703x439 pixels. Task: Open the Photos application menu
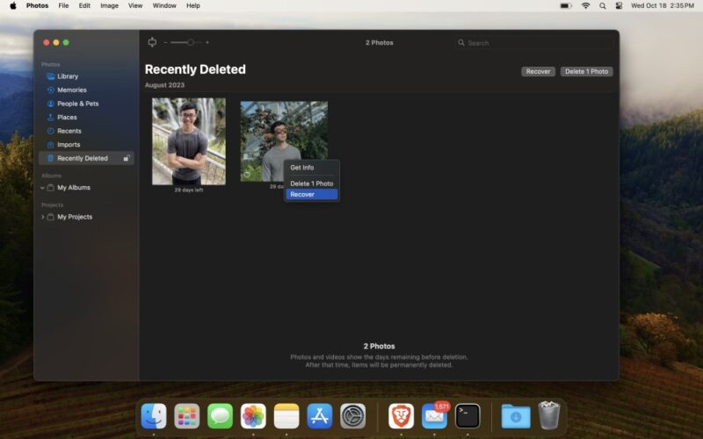pos(37,6)
